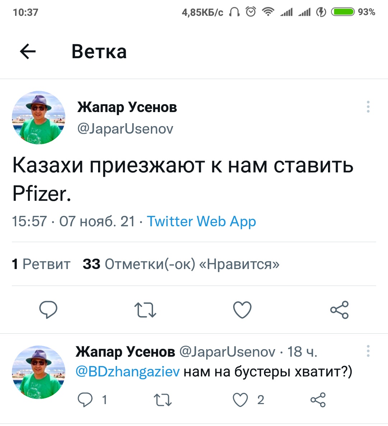
Task: Like the reply tweet with 2 likes
Action: tap(241, 400)
